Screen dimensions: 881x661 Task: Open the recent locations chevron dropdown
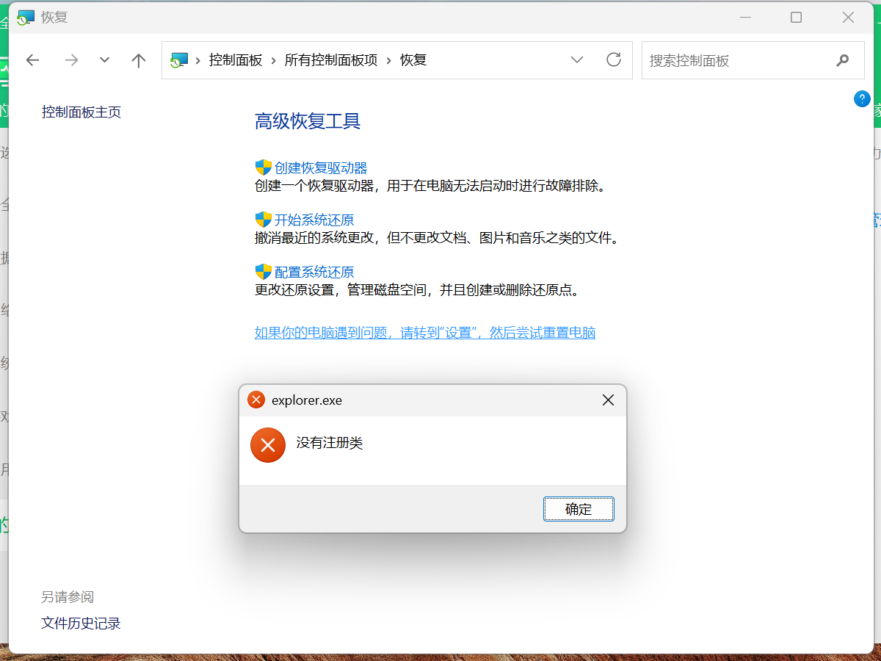[x=104, y=60]
